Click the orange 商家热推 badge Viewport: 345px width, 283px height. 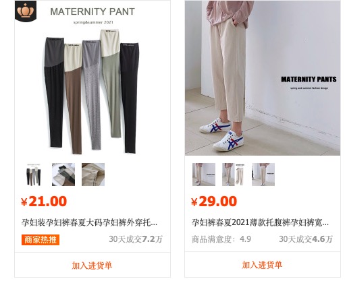pyautogui.click(x=41, y=240)
